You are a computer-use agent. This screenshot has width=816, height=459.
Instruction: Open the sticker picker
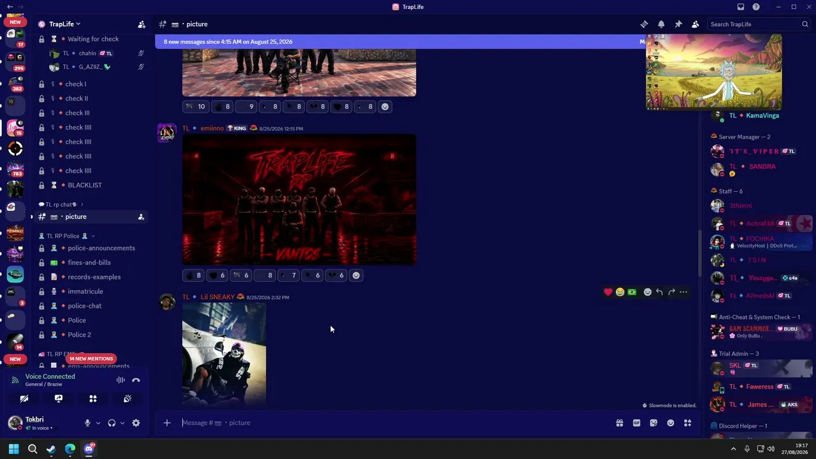tap(653, 423)
